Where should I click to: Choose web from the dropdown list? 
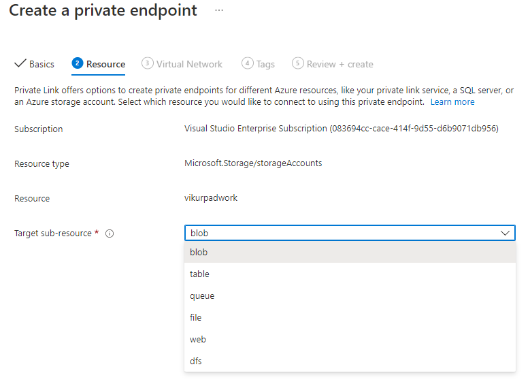198,339
